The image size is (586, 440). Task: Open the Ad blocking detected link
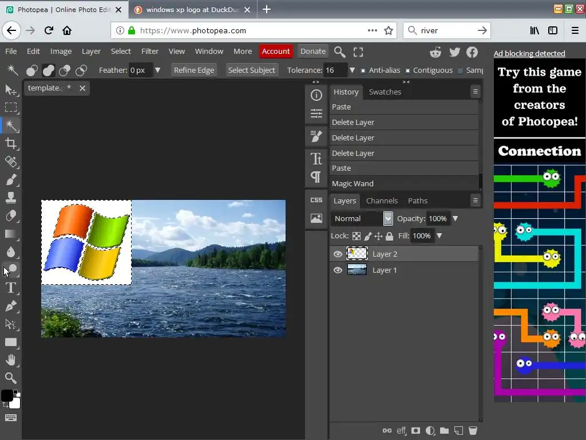(x=529, y=53)
